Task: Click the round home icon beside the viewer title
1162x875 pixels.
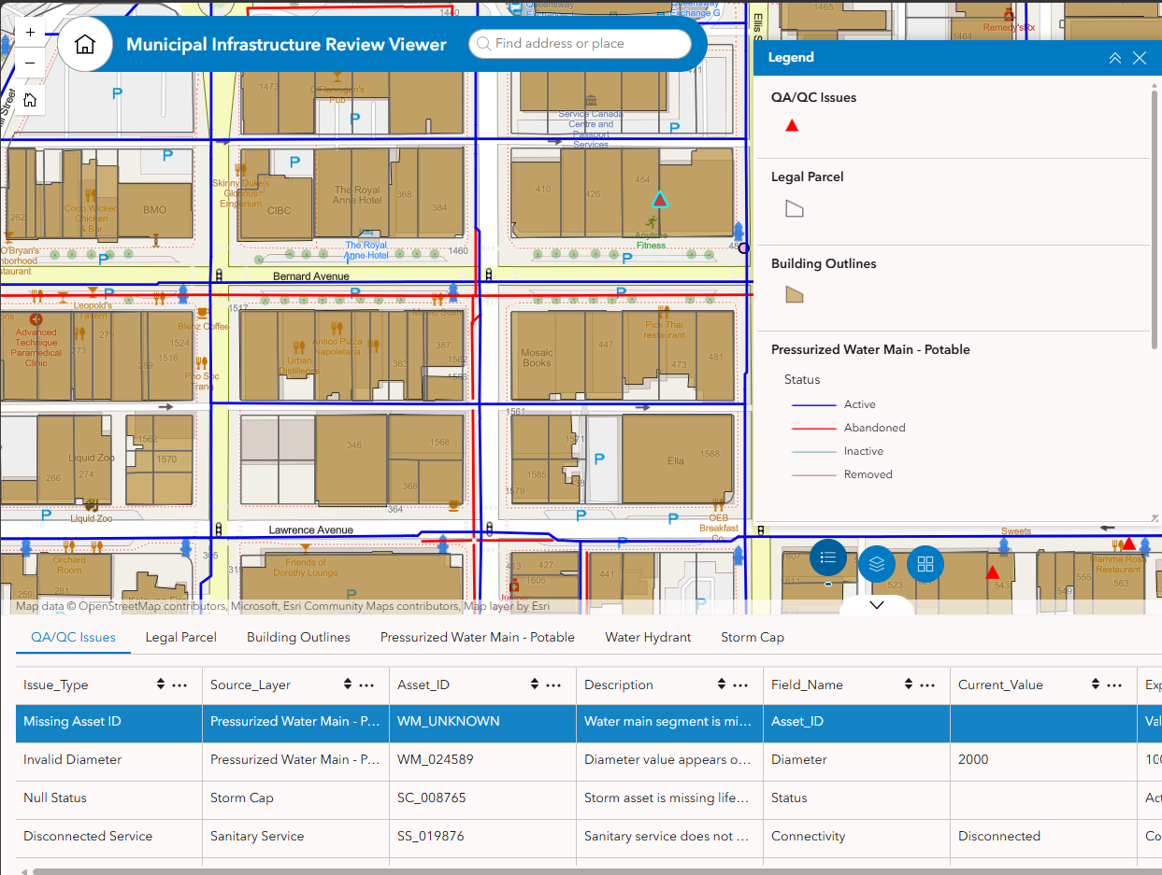Action: [x=85, y=44]
